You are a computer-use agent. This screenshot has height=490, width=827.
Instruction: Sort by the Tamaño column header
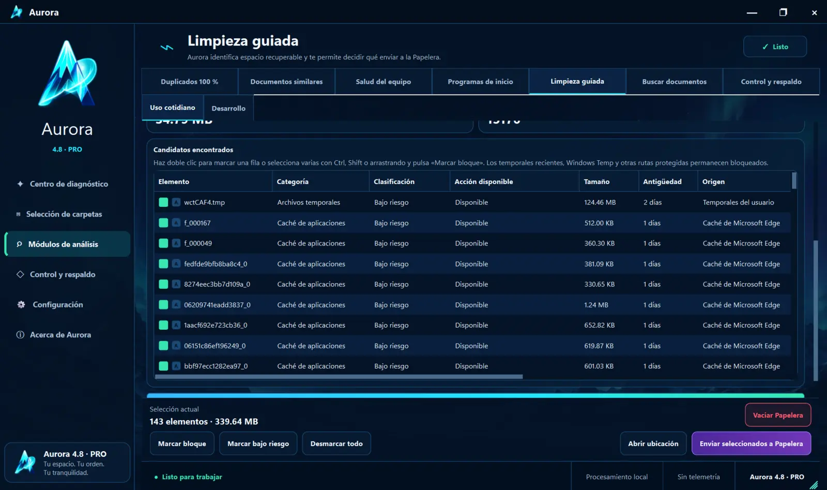coord(608,181)
